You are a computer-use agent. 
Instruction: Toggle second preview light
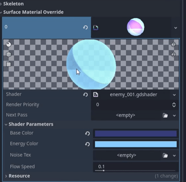(x=173, y=54)
